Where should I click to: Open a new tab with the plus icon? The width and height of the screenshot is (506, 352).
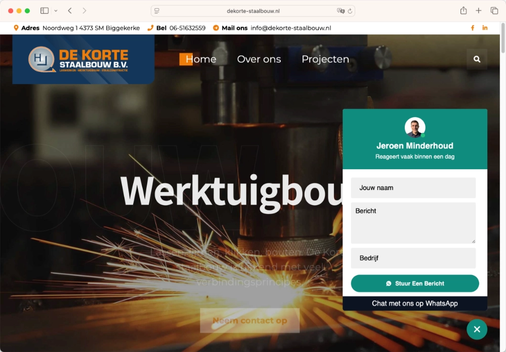pyautogui.click(x=479, y=10)
